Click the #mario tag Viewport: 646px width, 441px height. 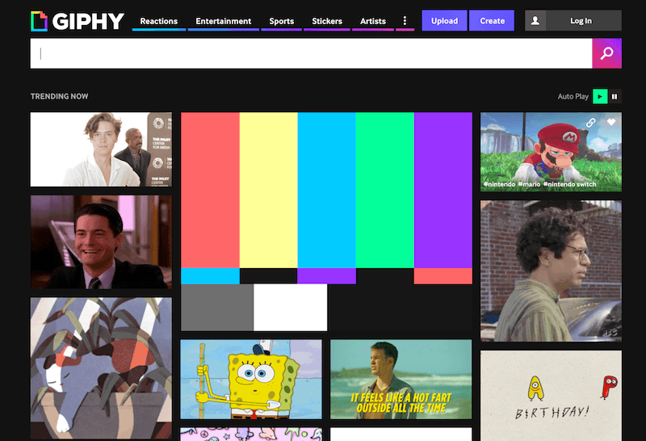tap(529, 184)
